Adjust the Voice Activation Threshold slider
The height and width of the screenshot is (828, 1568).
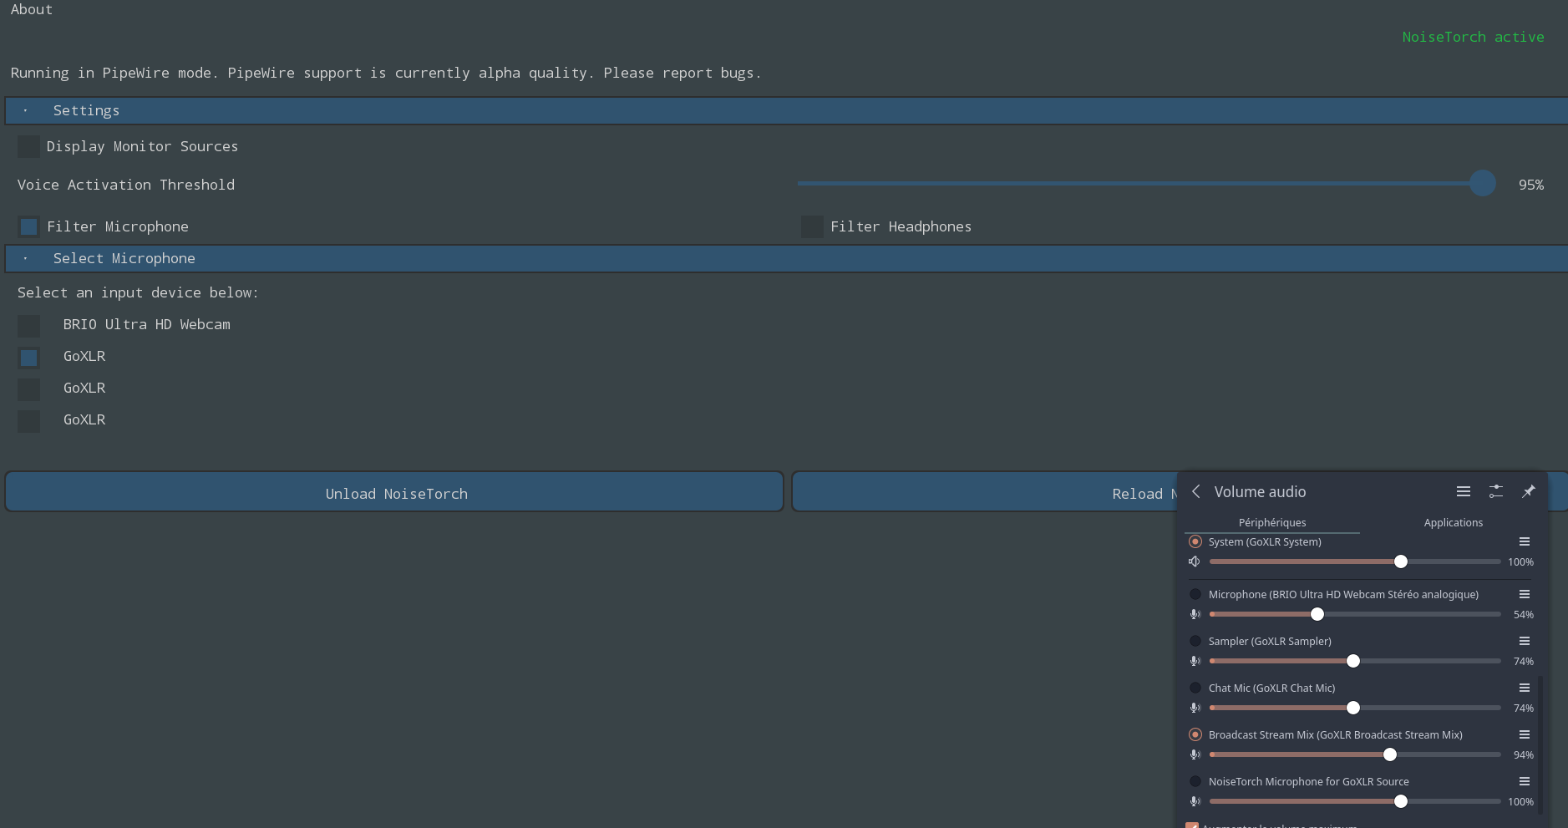[x=1482, y=183]
